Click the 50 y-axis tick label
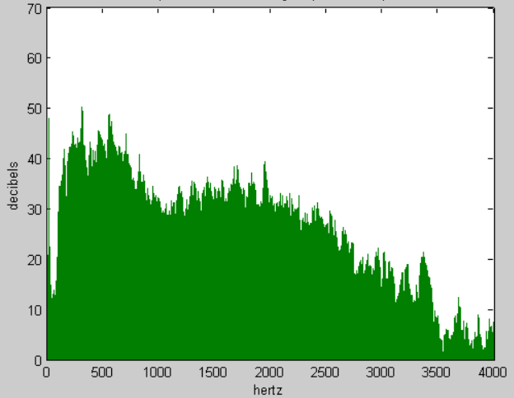Image resolution: width=514 pixels, height=398 pixels. (34, 109)
